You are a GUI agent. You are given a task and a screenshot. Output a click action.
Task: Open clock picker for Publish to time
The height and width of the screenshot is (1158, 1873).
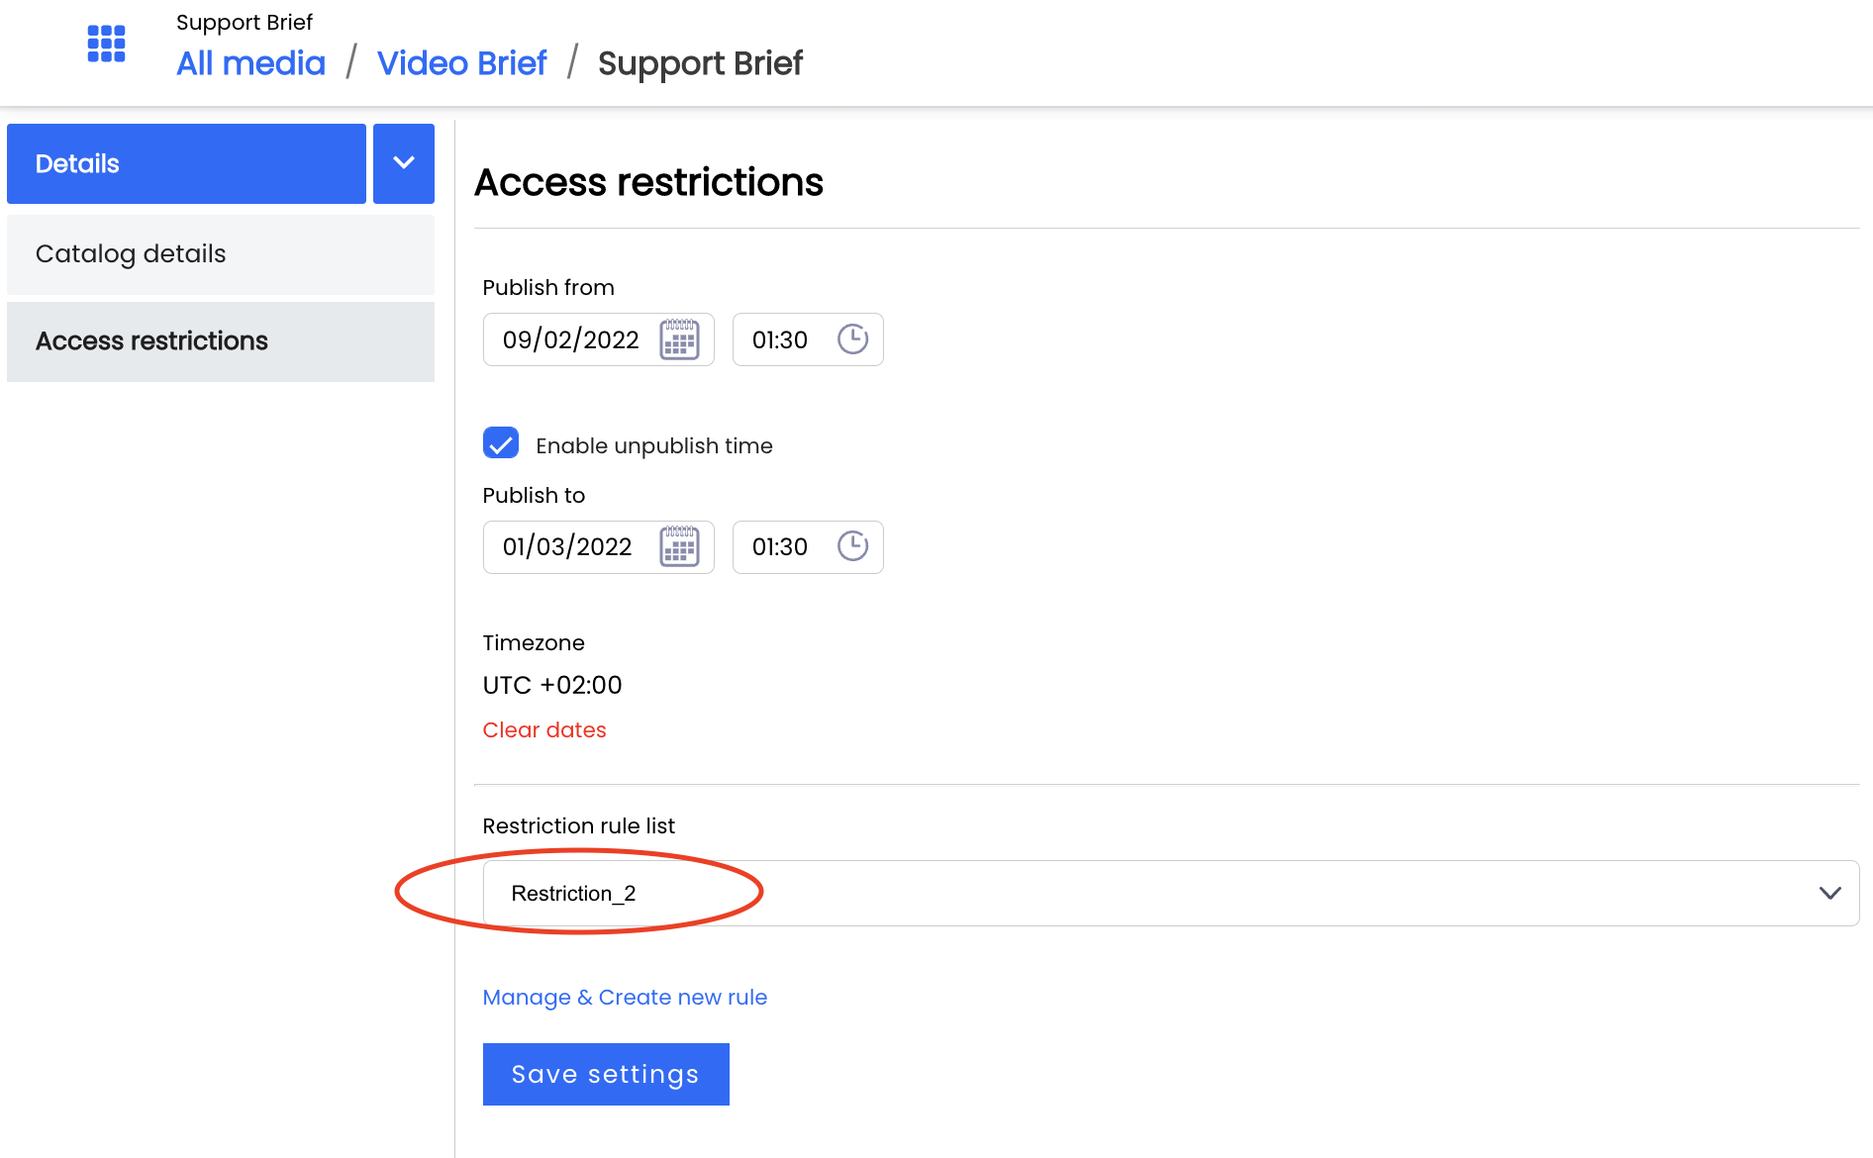pos(852,546)
